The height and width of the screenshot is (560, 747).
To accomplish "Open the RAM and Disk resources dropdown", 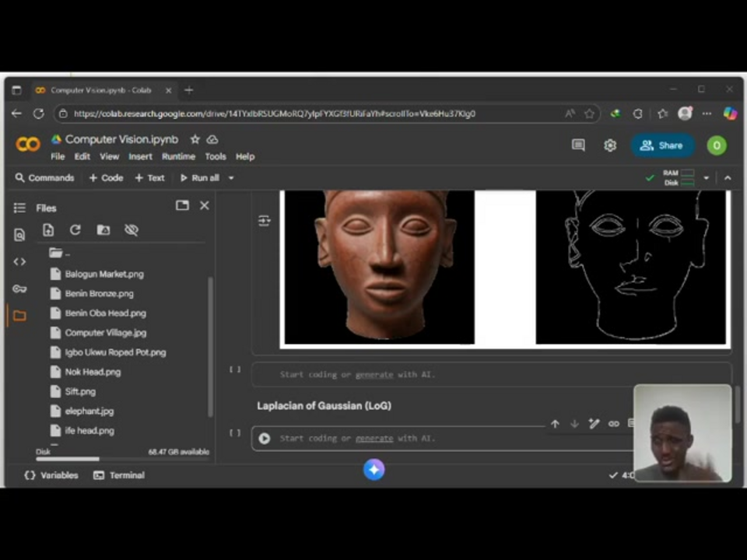I will (x=707, y=178).
